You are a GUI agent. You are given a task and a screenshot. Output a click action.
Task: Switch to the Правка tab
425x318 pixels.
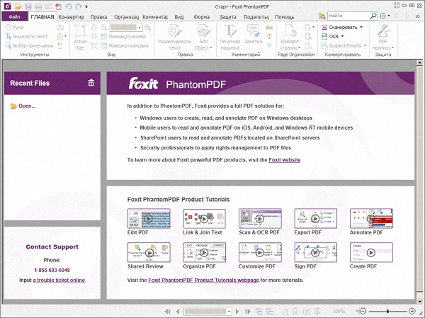point(98,17)
